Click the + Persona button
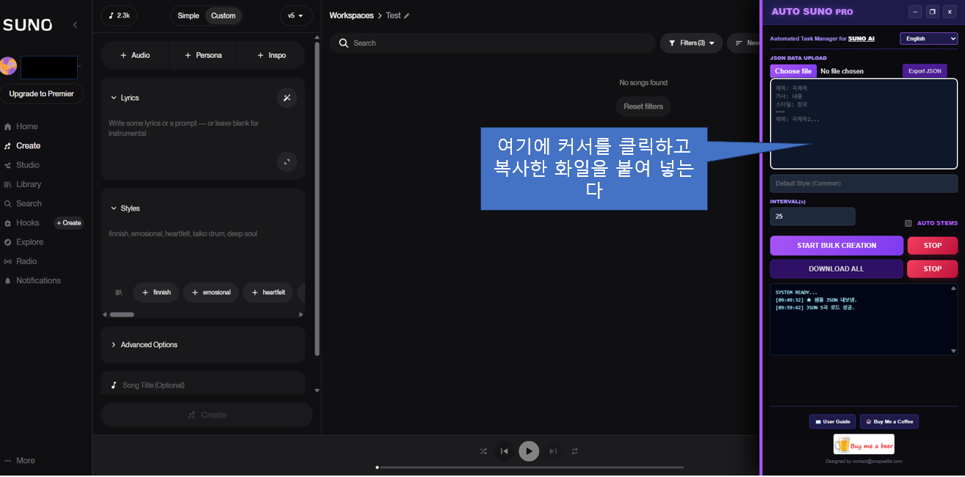The width and height of the screenshot is (965, 477). pos(203,55)
